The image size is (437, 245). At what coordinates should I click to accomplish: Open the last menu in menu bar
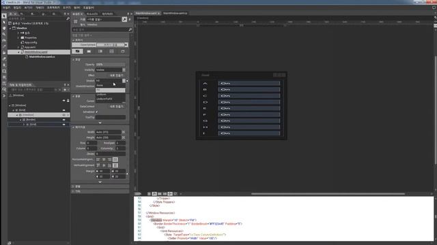tap(89, 7)
